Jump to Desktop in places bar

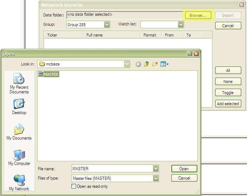tap(19, 107)
